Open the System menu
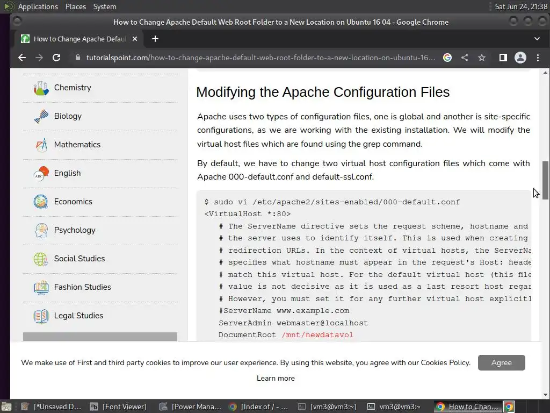The image size is (550, 413). pos(105,6)
